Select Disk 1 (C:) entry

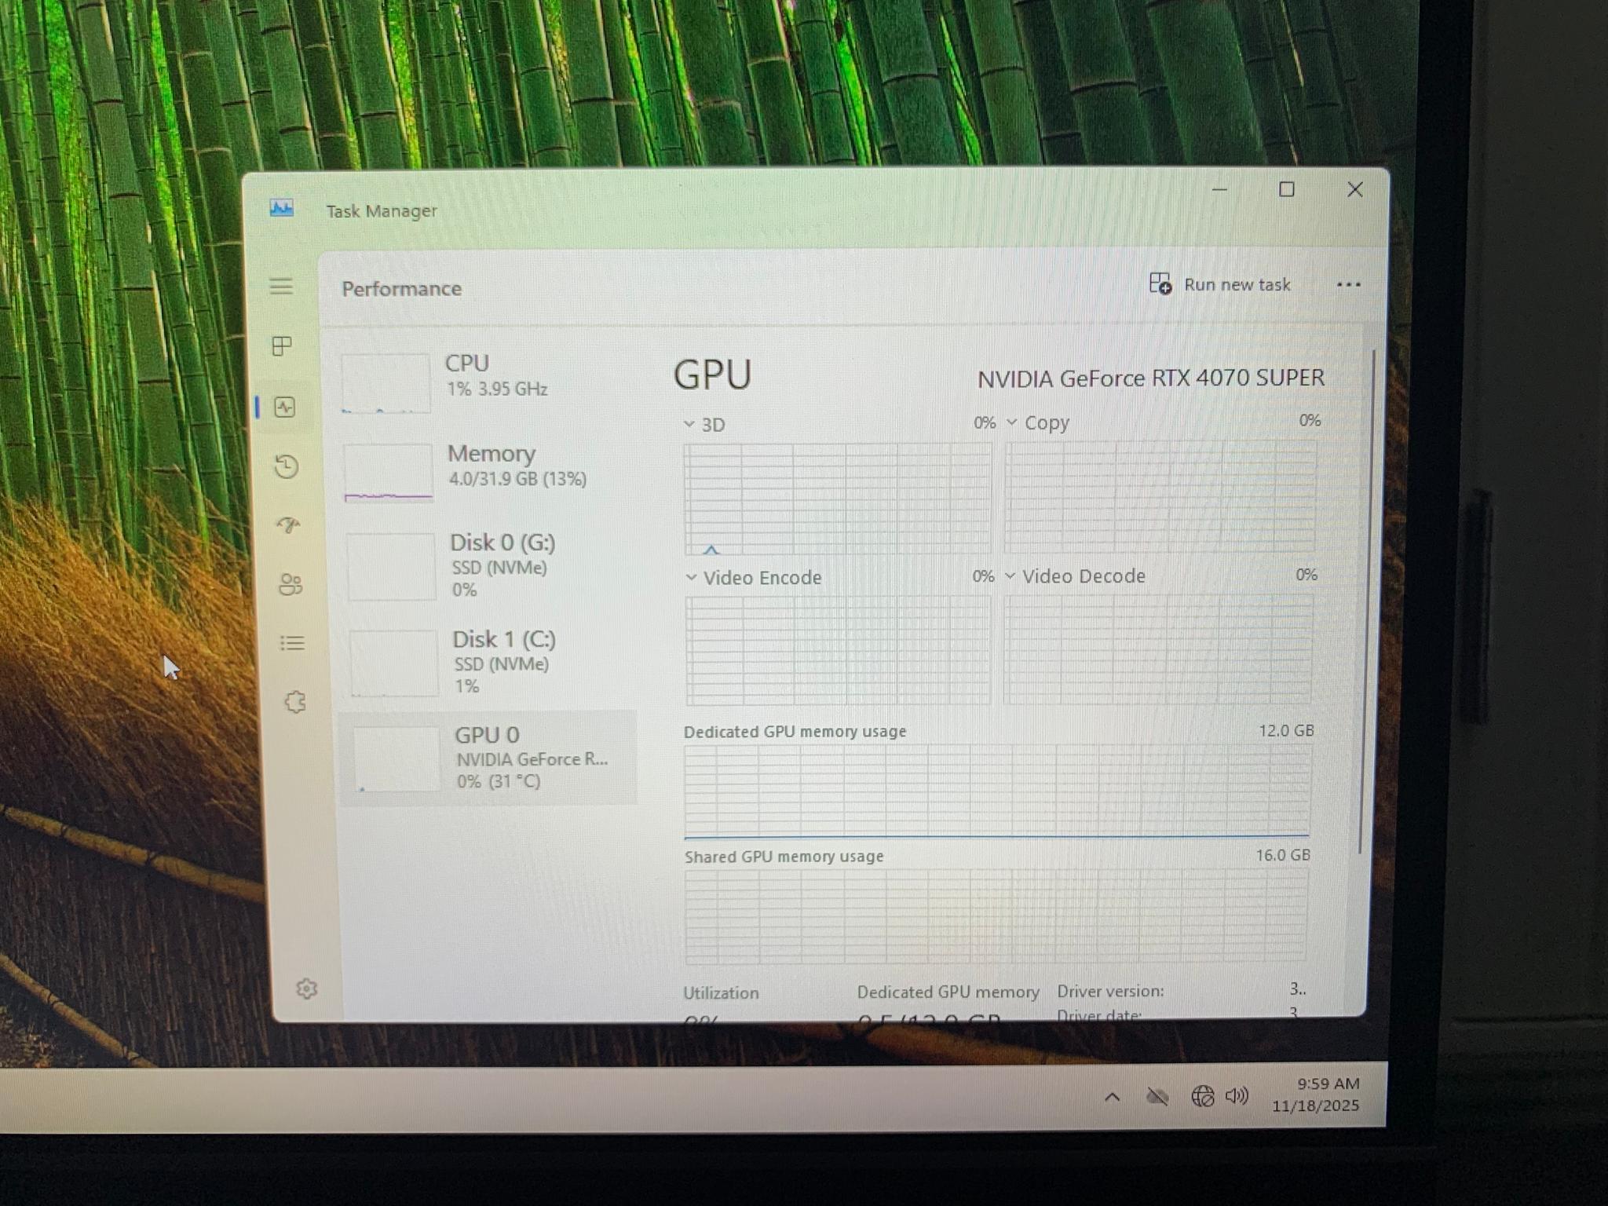490,662
